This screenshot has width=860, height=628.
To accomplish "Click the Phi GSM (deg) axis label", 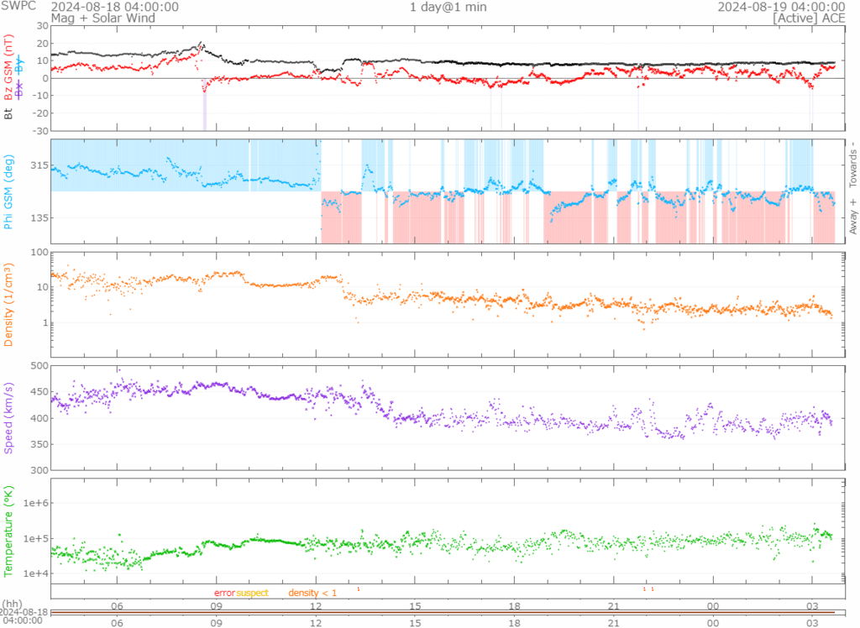I will tap(8, 192).
